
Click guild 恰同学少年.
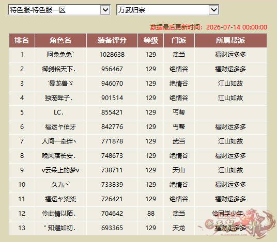click(229, 214)
